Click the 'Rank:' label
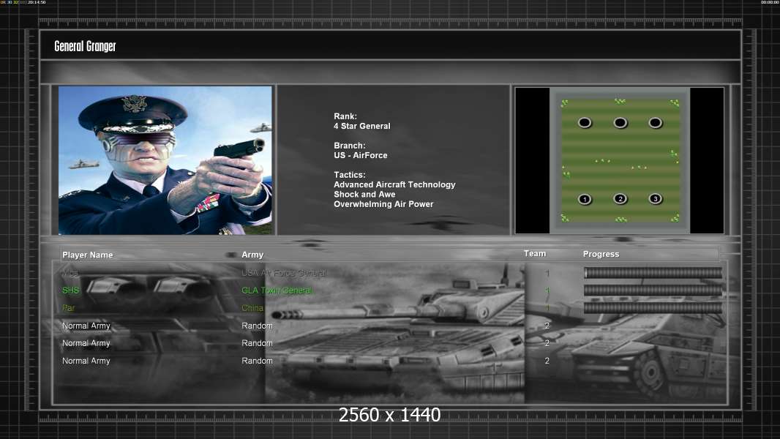 [x=345, y=116]
